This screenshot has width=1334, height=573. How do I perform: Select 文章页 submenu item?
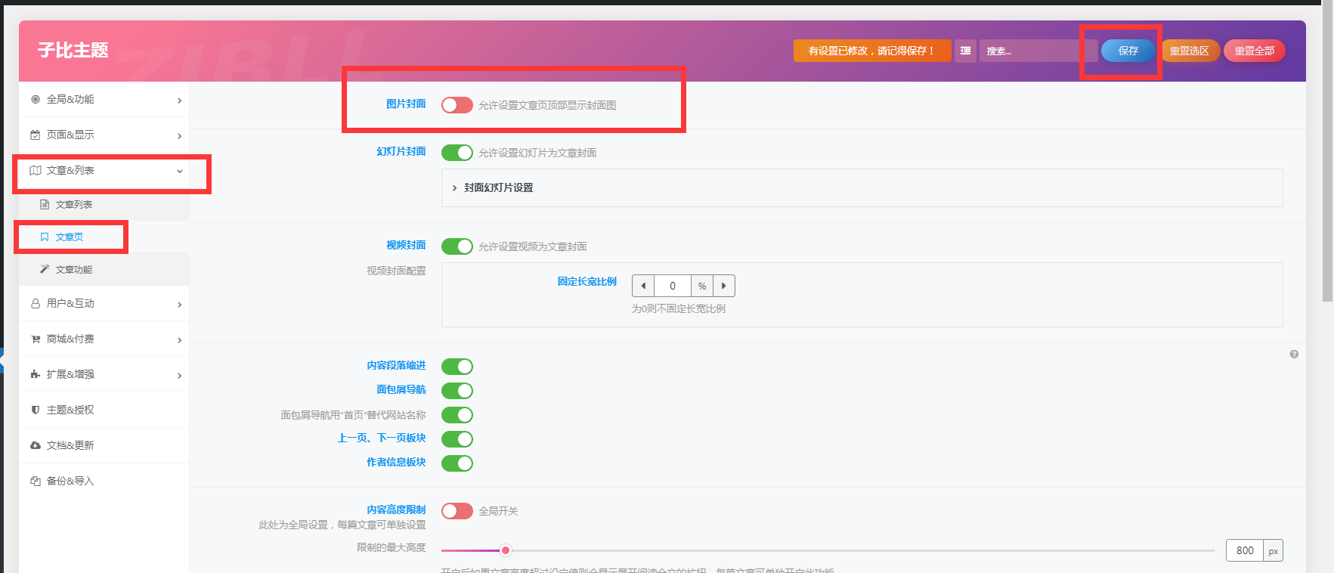104,237
